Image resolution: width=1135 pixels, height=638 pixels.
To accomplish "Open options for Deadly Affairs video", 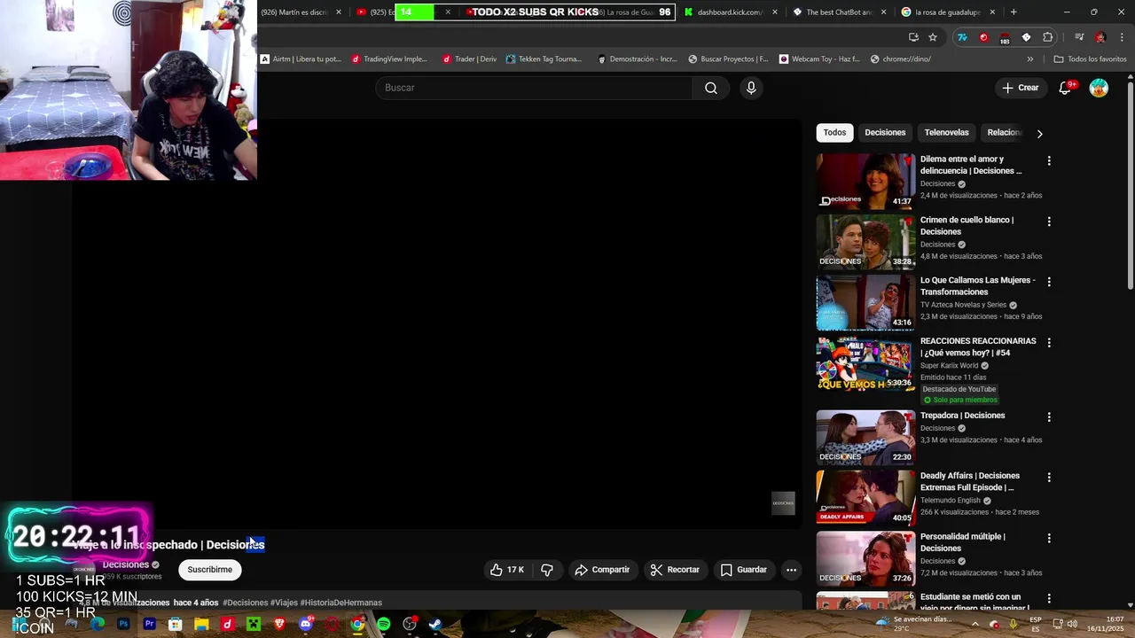I will click(1049, 478).
